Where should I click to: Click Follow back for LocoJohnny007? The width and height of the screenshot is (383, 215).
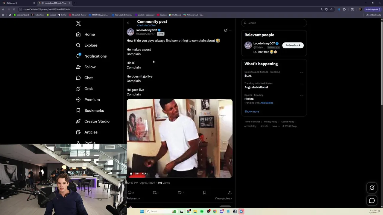coord(293,45)
